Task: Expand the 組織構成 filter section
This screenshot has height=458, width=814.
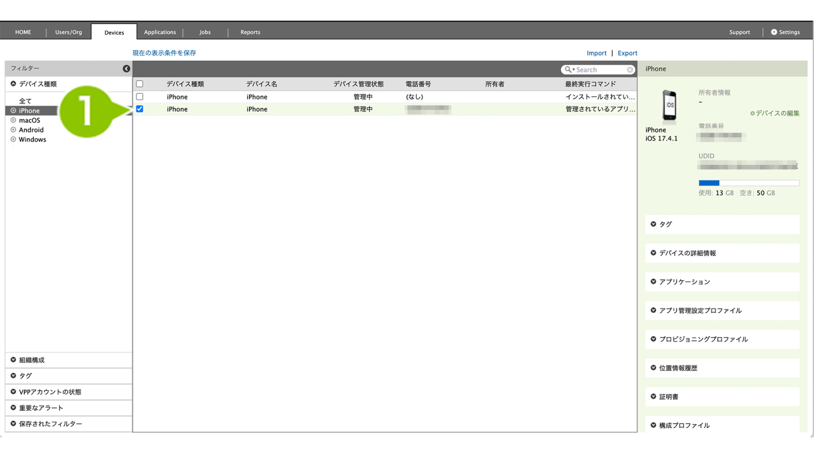Action: [x=32, y=360]
